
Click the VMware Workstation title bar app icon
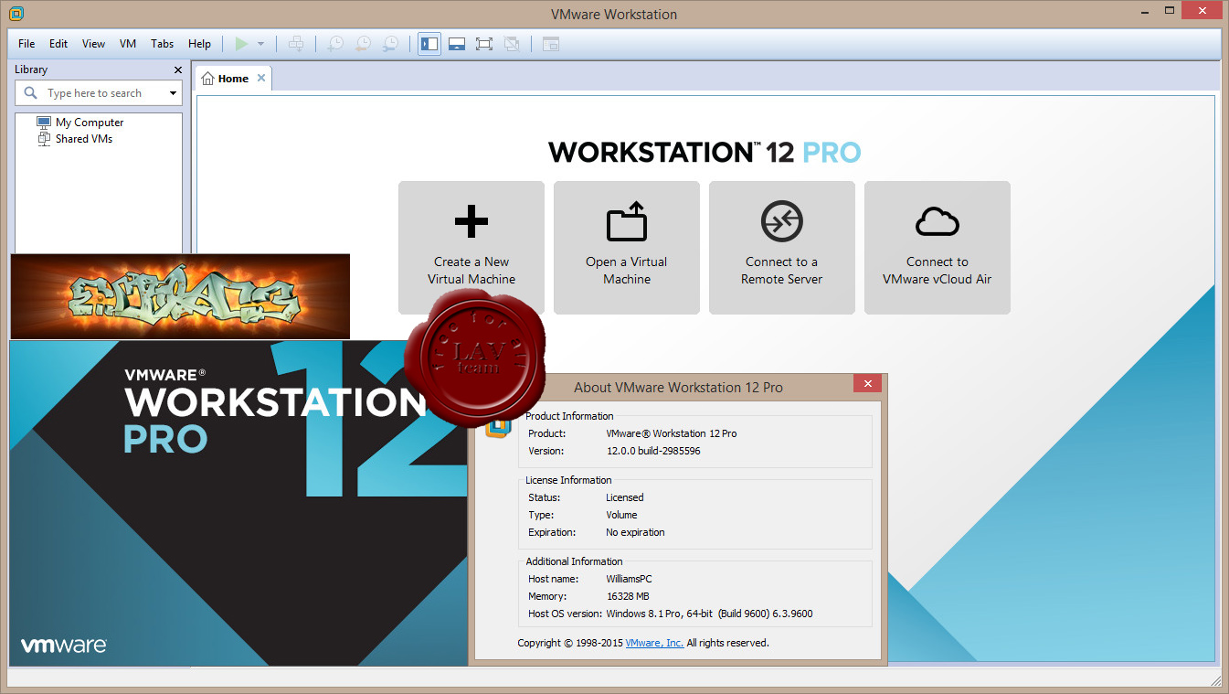pos(16,14)
